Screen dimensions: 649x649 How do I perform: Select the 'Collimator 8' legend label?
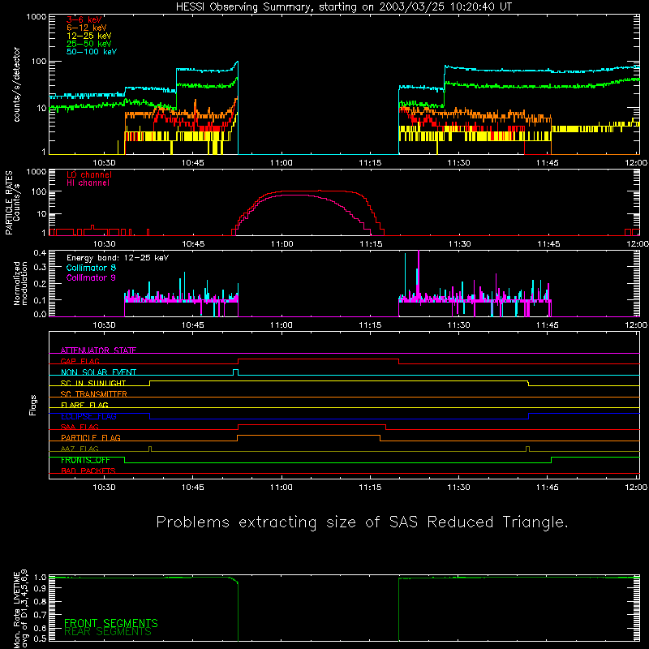coord(91,268)
